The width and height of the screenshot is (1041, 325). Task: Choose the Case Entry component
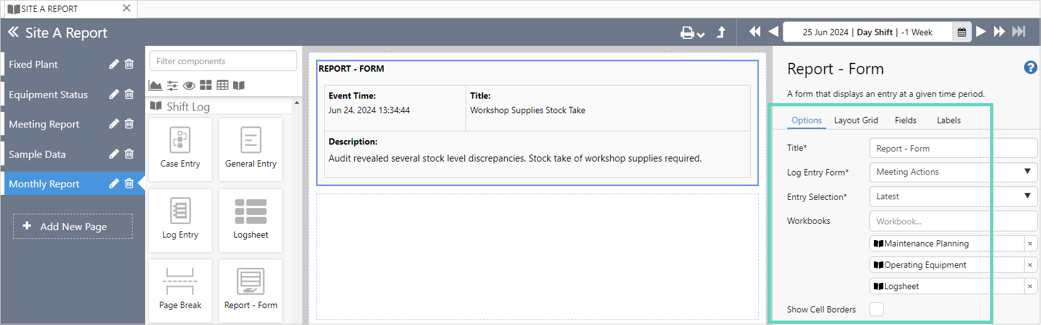click(x=180, y=149)
